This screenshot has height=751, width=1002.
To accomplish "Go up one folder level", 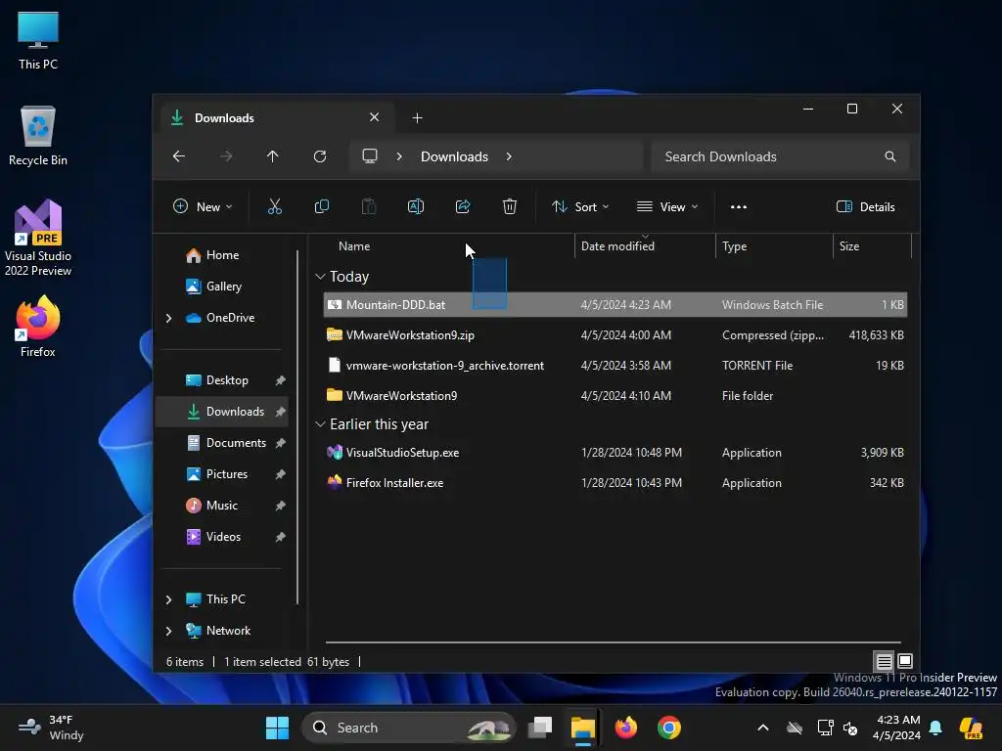I will 273,156.
